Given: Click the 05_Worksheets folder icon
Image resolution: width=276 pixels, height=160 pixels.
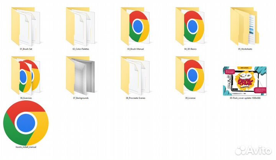Looking at the screenshot, I should [x=245, y=26].
